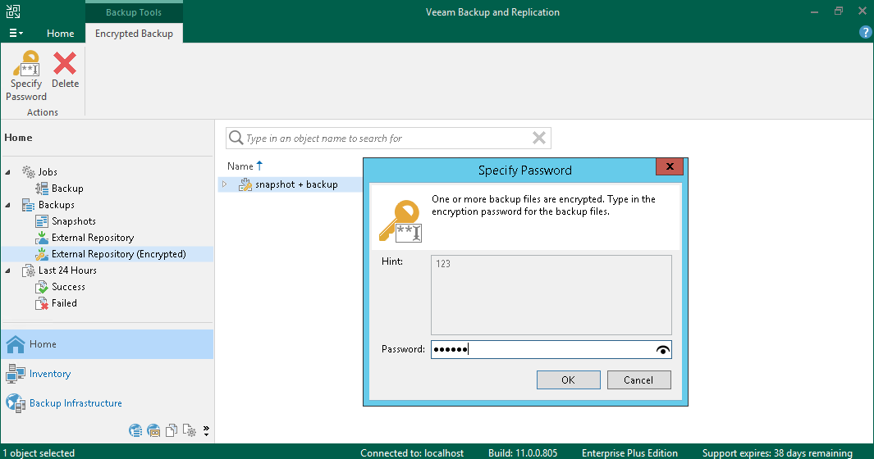Click the Snapshots icon in tree

[x=42, y=221]
